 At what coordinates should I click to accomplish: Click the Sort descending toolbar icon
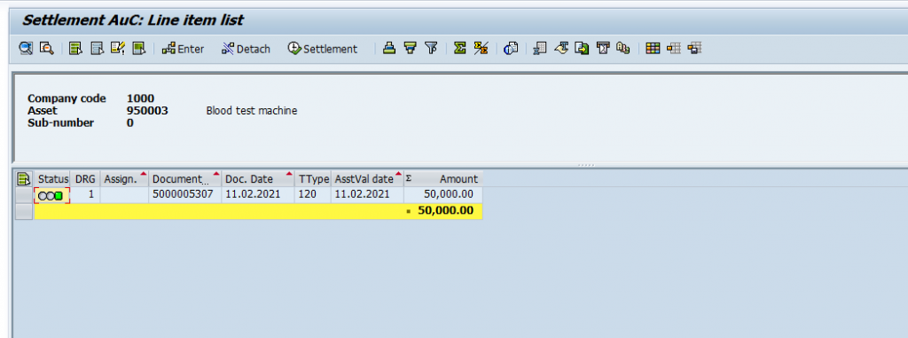coord(410,48)
